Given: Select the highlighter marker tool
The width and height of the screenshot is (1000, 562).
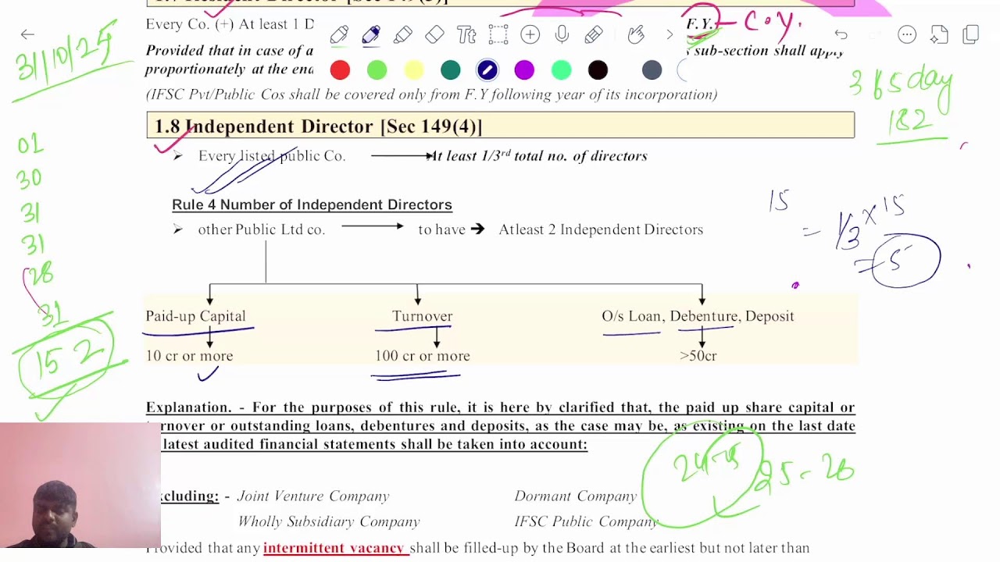Looking at the screenshot, I should point(403,34).
